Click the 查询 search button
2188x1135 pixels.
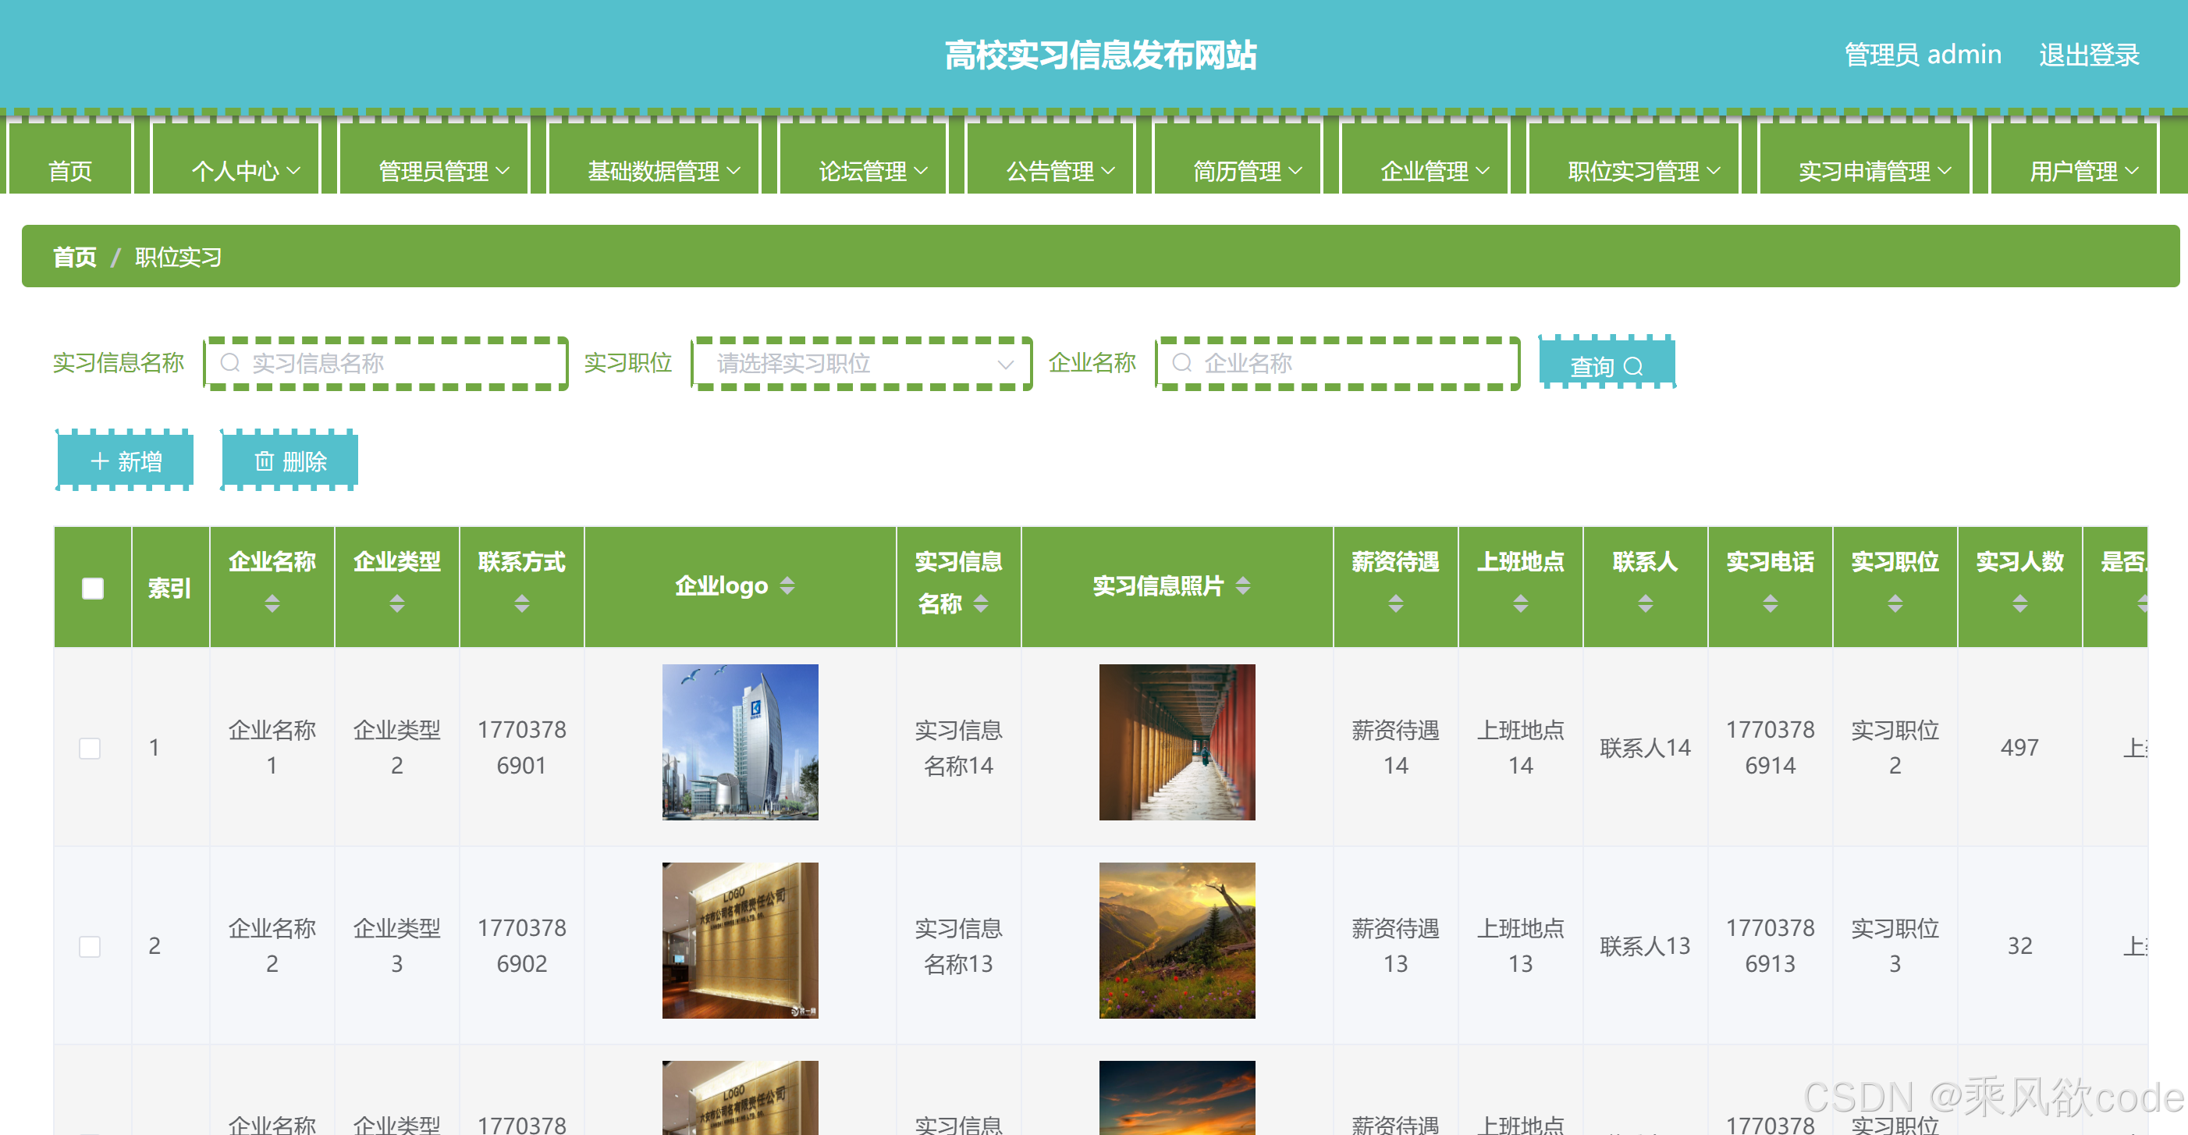pos(1606,365)
